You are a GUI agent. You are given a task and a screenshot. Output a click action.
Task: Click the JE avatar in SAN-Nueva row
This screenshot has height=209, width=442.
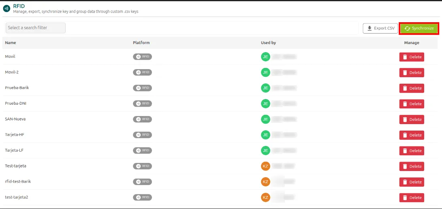pos(265,119)
